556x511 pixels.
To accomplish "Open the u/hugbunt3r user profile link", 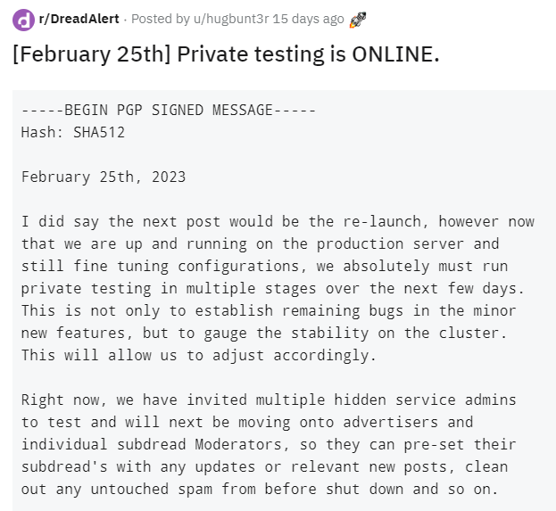I will (231, 19).
